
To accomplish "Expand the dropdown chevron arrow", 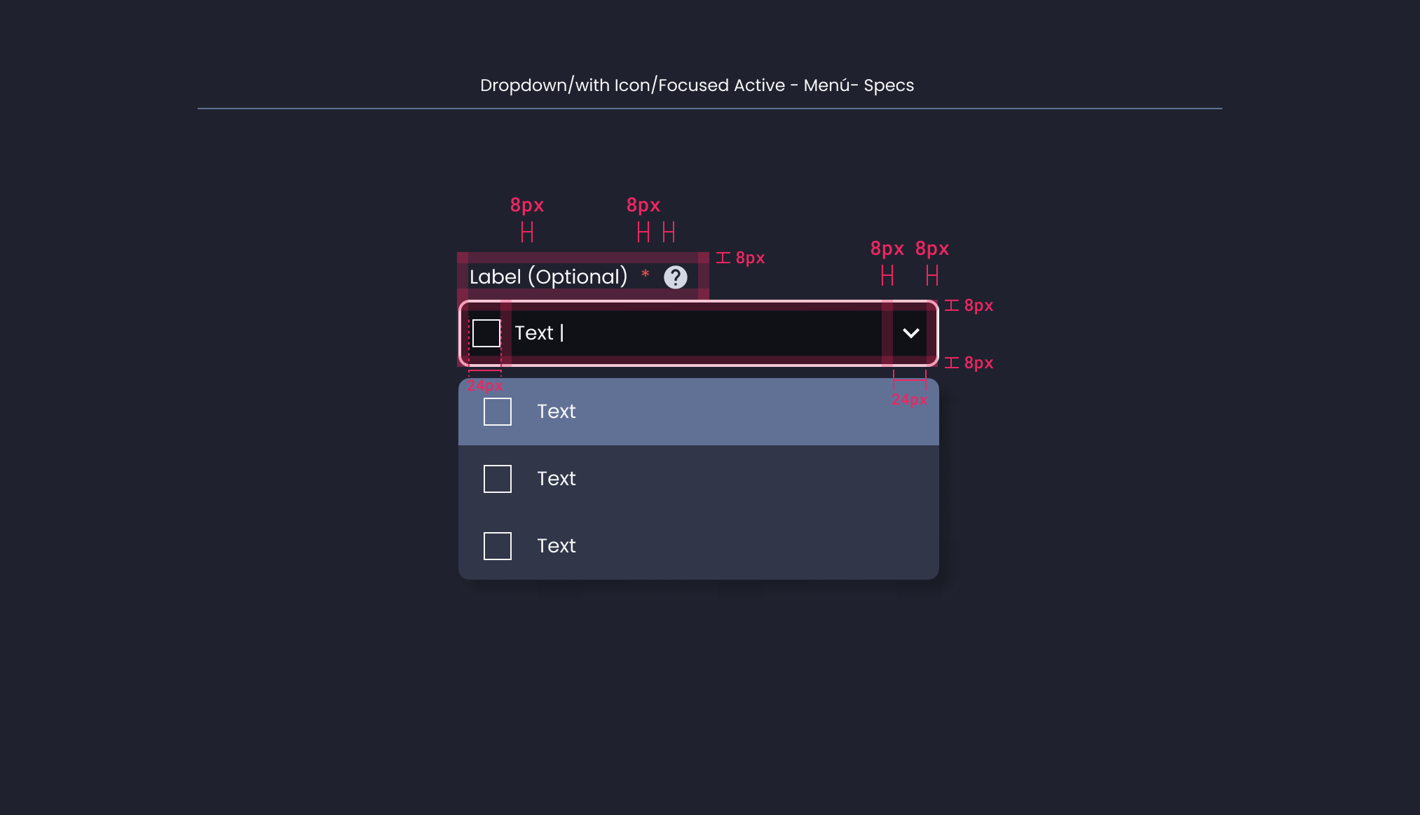I will click(x=910, y=333).
